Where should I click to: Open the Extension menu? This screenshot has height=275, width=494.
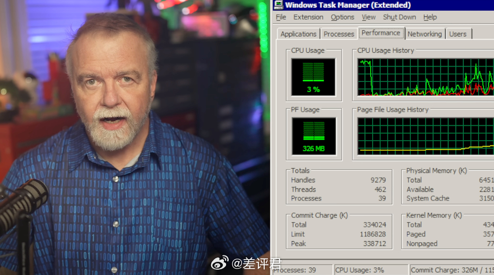[x=309, y=17]
